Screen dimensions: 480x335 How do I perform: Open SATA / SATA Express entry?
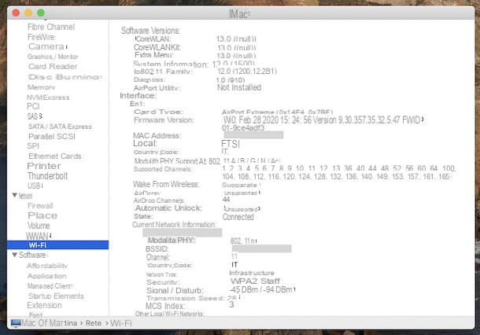click(x=60, y=127)
